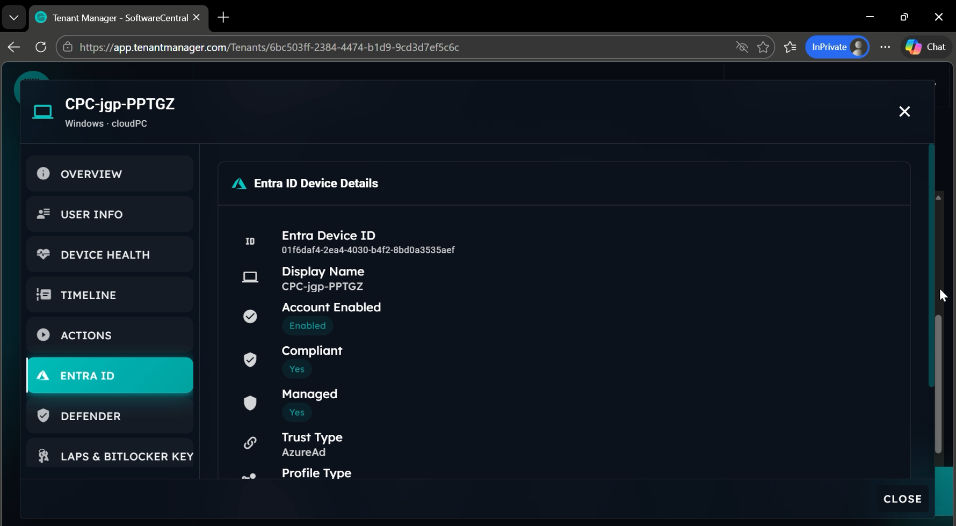Click the laptop icon beside Display Name
The image size is (956, 526).
point(250,277)
